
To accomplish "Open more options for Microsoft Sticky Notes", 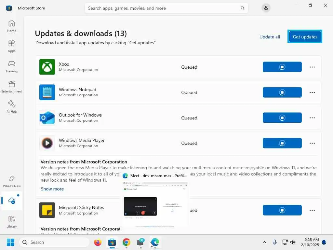I will tap(312, 210).
